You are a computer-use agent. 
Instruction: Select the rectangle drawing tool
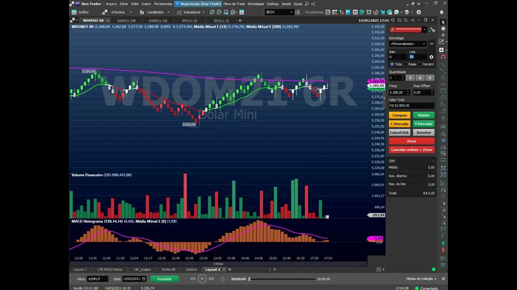pyautogui.click(x=443, y=91)
